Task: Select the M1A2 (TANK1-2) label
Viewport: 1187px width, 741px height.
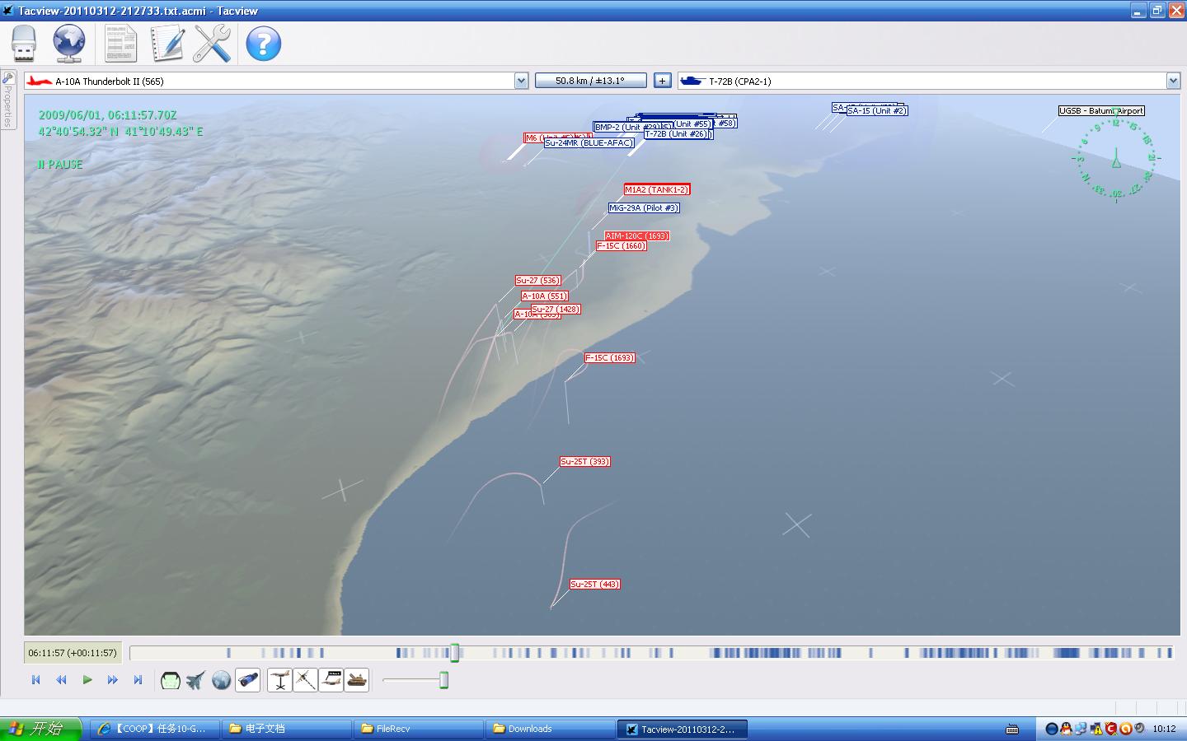Action: [x=657, y=189]
